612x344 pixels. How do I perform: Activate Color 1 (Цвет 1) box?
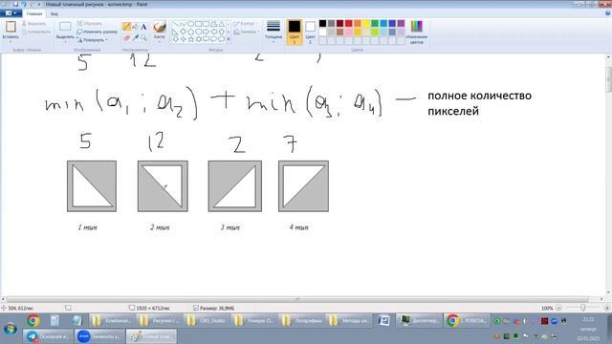point(295,32)
